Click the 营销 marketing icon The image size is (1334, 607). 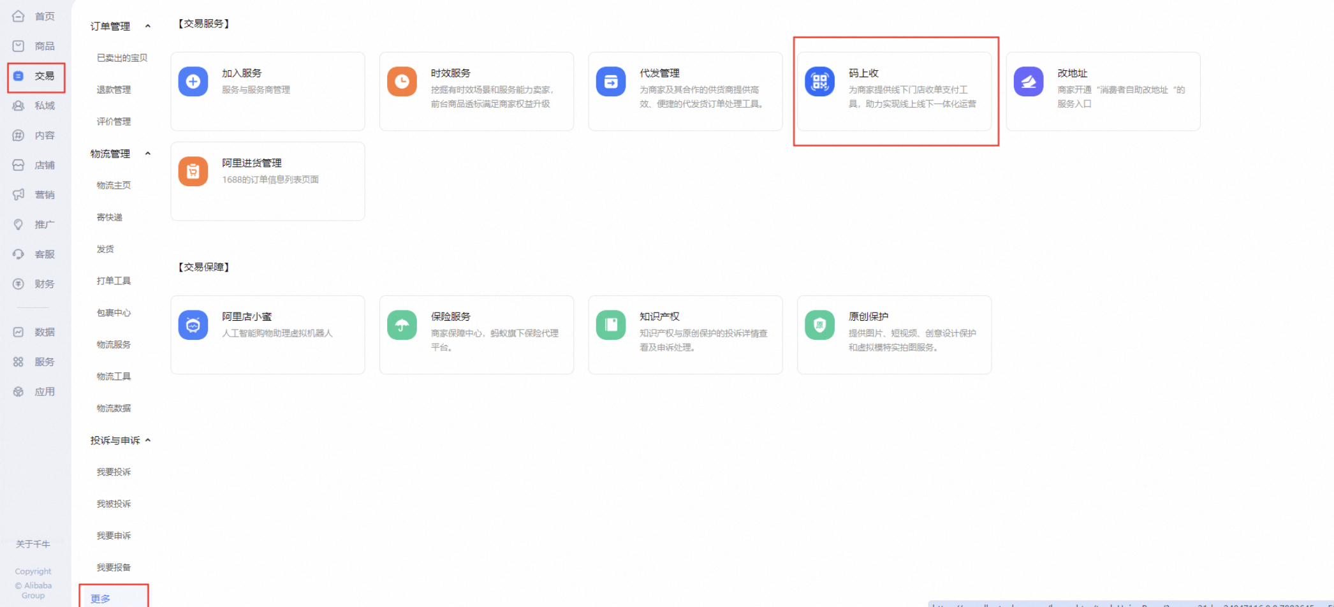point(18,194)
